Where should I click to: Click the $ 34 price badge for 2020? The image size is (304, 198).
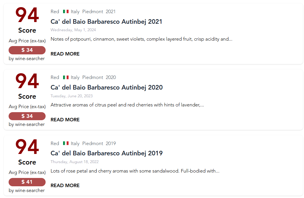click(x=27, y=116)
